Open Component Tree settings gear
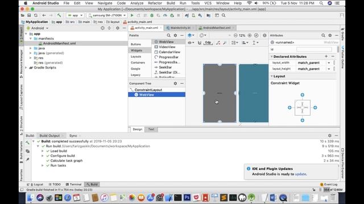This screenshot has height=204, width=364. (x=175, y=83)
